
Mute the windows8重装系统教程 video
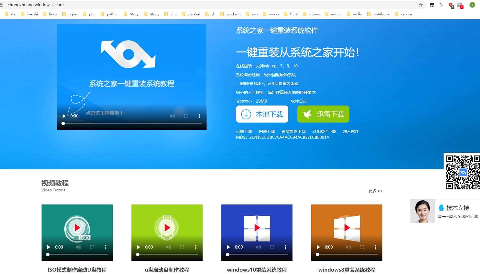point(348,247)
